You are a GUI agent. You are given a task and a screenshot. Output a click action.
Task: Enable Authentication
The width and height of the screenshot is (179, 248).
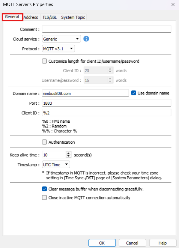[44, 142]
